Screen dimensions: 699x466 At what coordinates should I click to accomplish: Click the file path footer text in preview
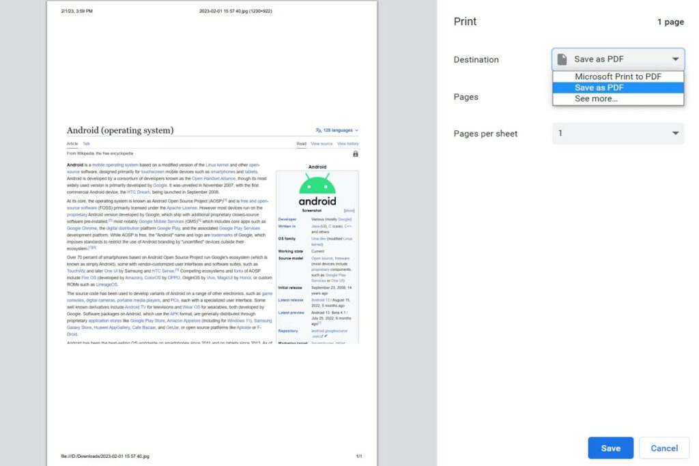105,456
